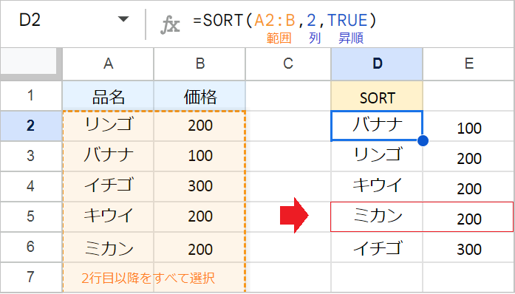The height and width of the screenshot is (294, 515).
Task: Click the 価格 header cell
Action: click(x=199, y=95)
